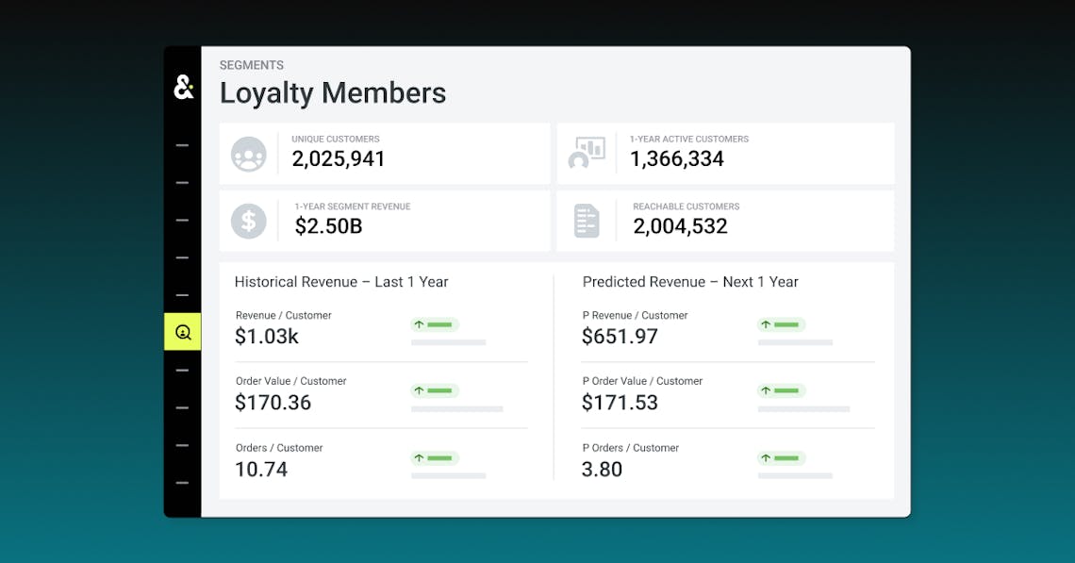Click the $2.50B segment revenue figure
This screenshot has width=1075, height=563.
click(x=328, y=226)
